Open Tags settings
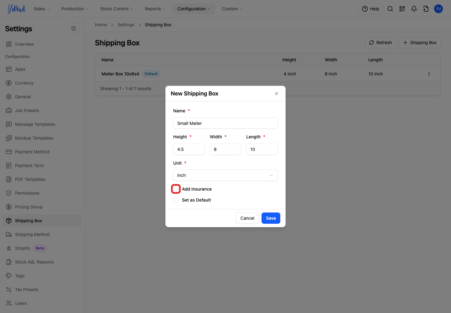Viewport: 451px width, 313px height. tap(42, 276)
